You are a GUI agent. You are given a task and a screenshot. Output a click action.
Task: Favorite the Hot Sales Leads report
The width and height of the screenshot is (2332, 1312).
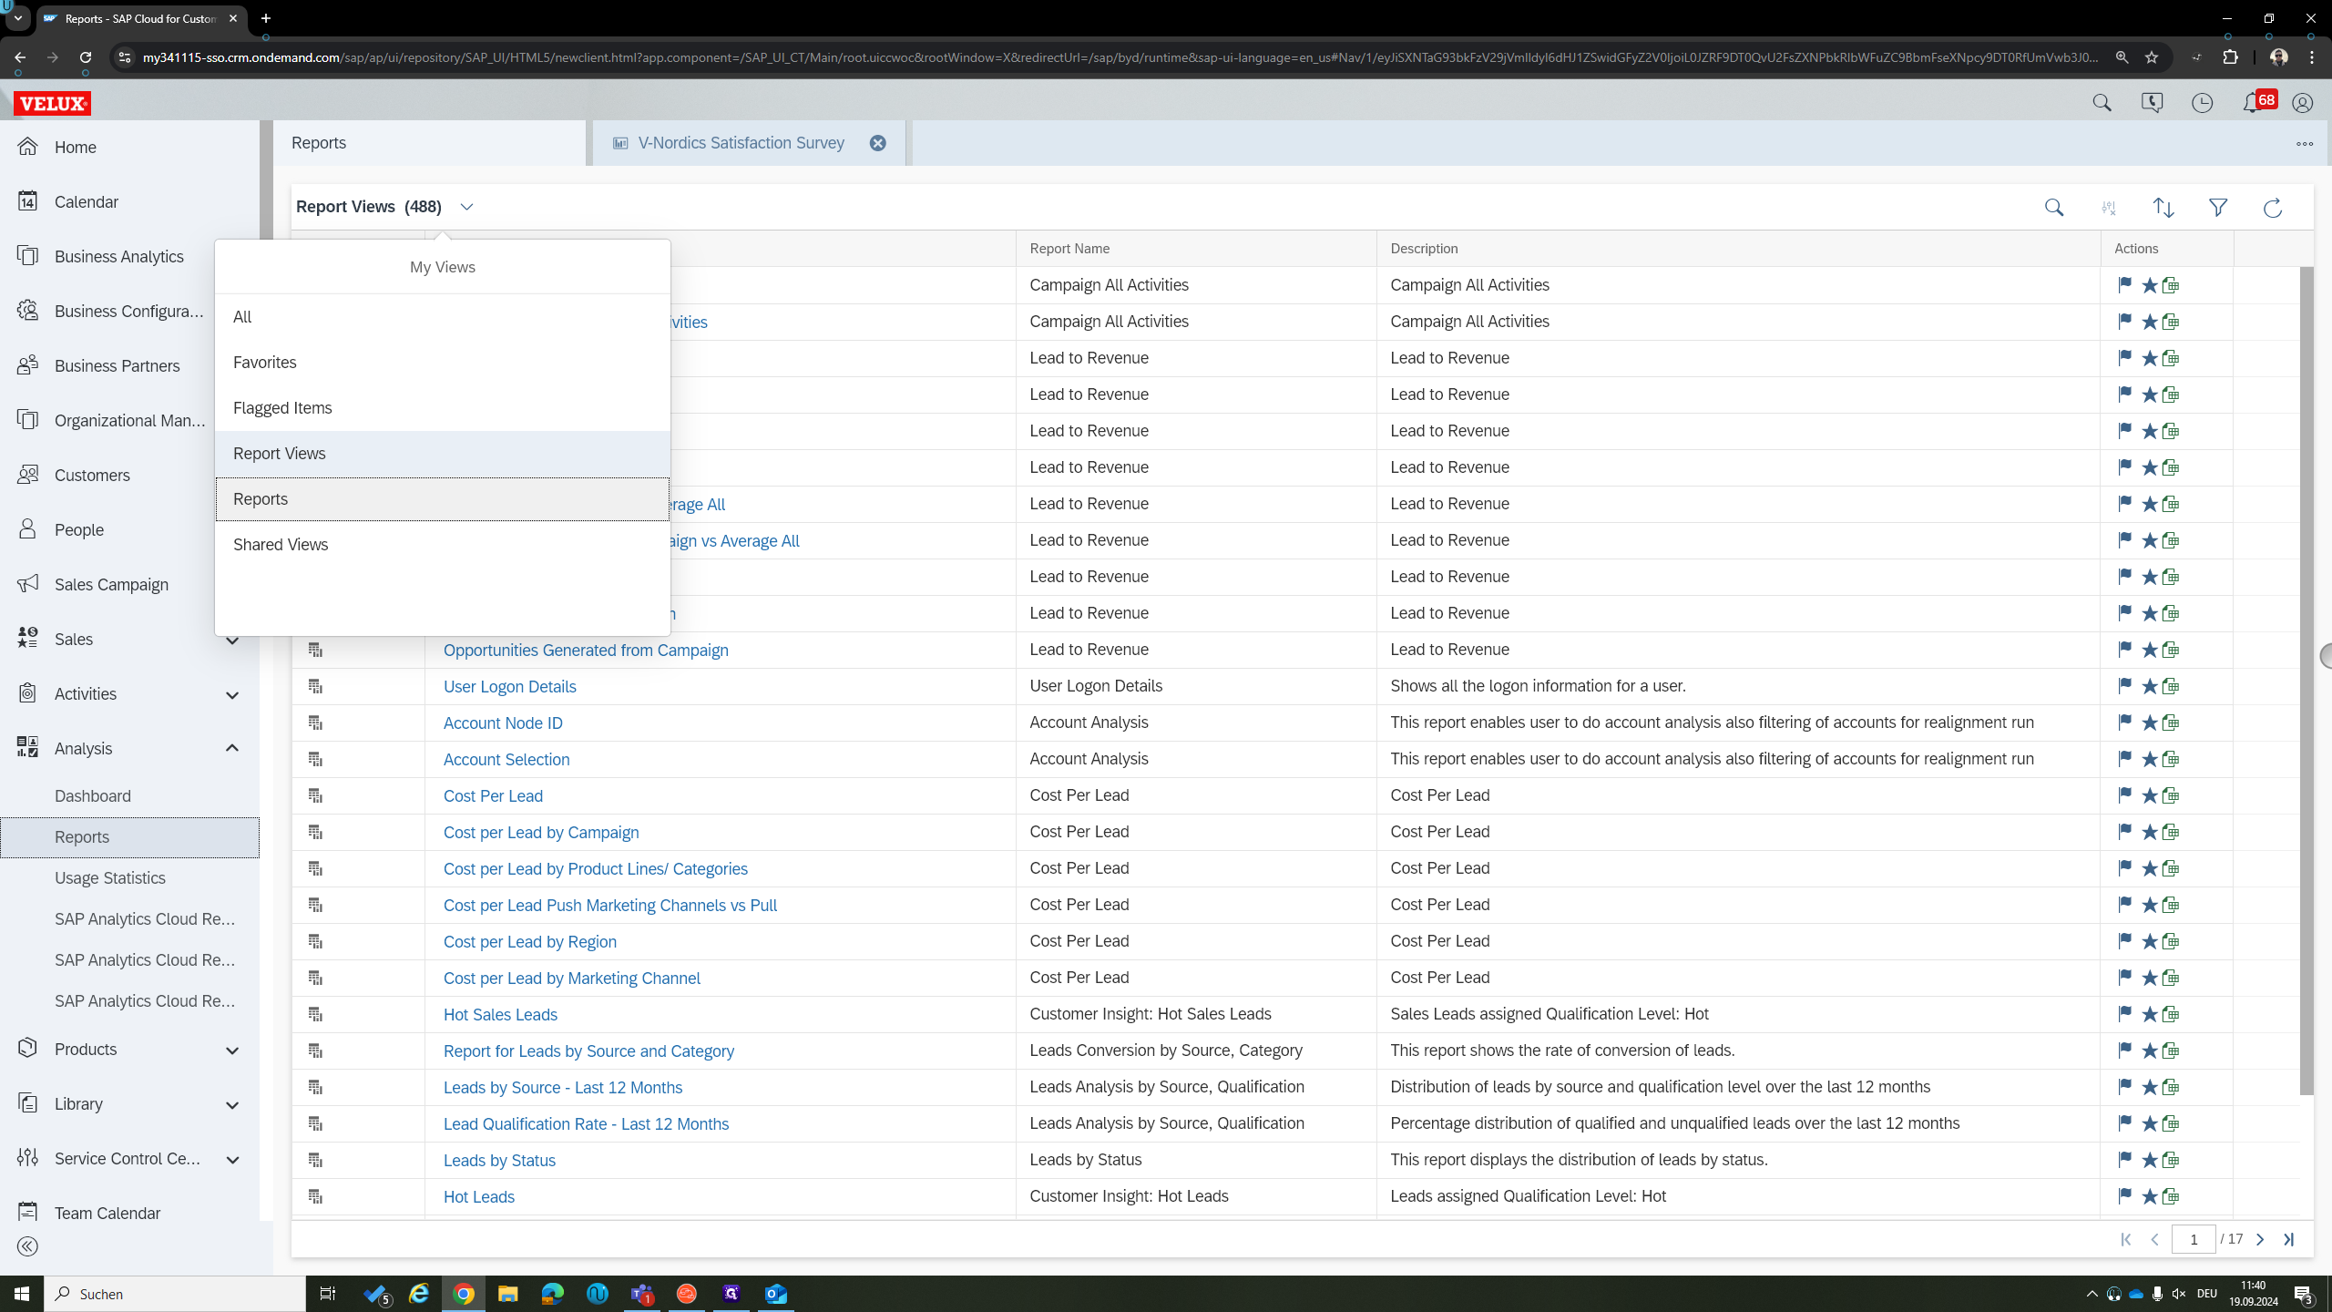(2149, 1014)
